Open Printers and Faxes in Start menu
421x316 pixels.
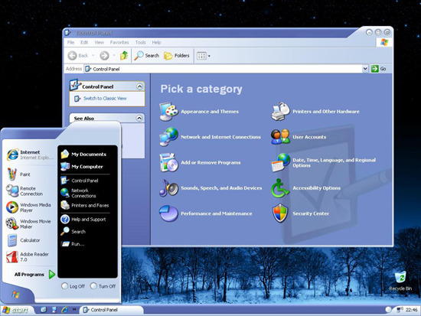coord(85,205)
